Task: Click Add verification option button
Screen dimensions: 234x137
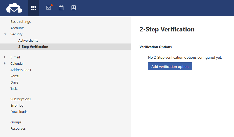Action: point(170,67)
